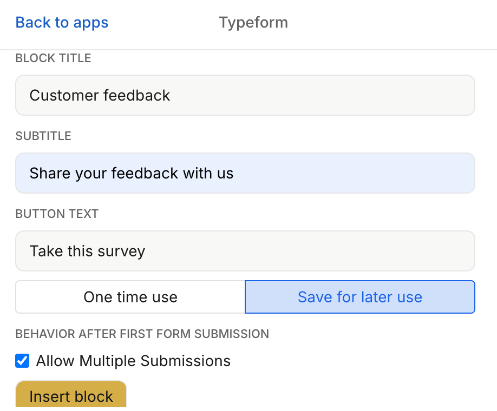Click the BUTTON TEXT field label
This screenshot has height=411, width=497.
(x=57, y=214)
